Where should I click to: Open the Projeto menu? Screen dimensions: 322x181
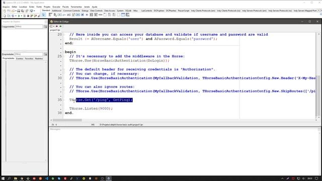pyautogui.click(x=47, y=7)
